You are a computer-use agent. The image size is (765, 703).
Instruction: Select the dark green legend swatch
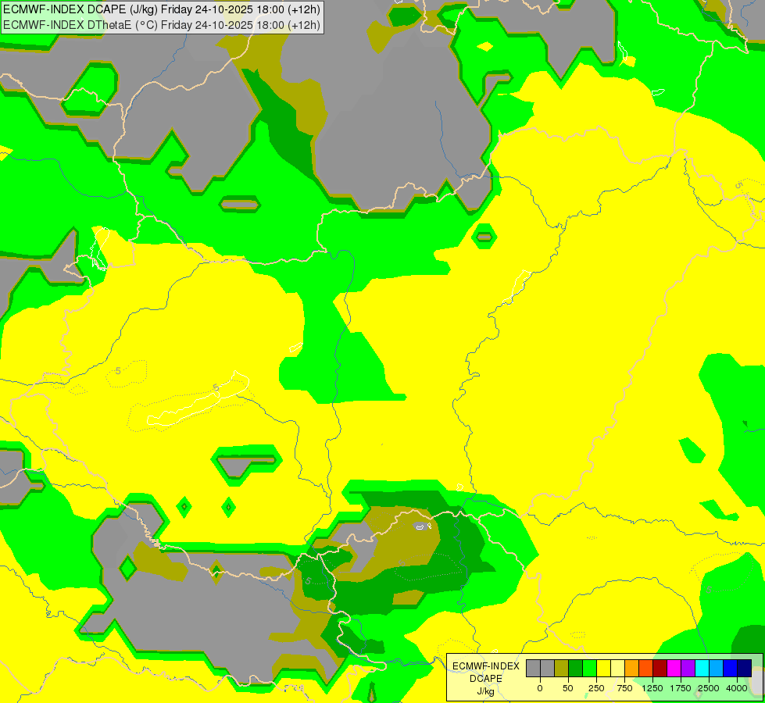click(576, 668)
